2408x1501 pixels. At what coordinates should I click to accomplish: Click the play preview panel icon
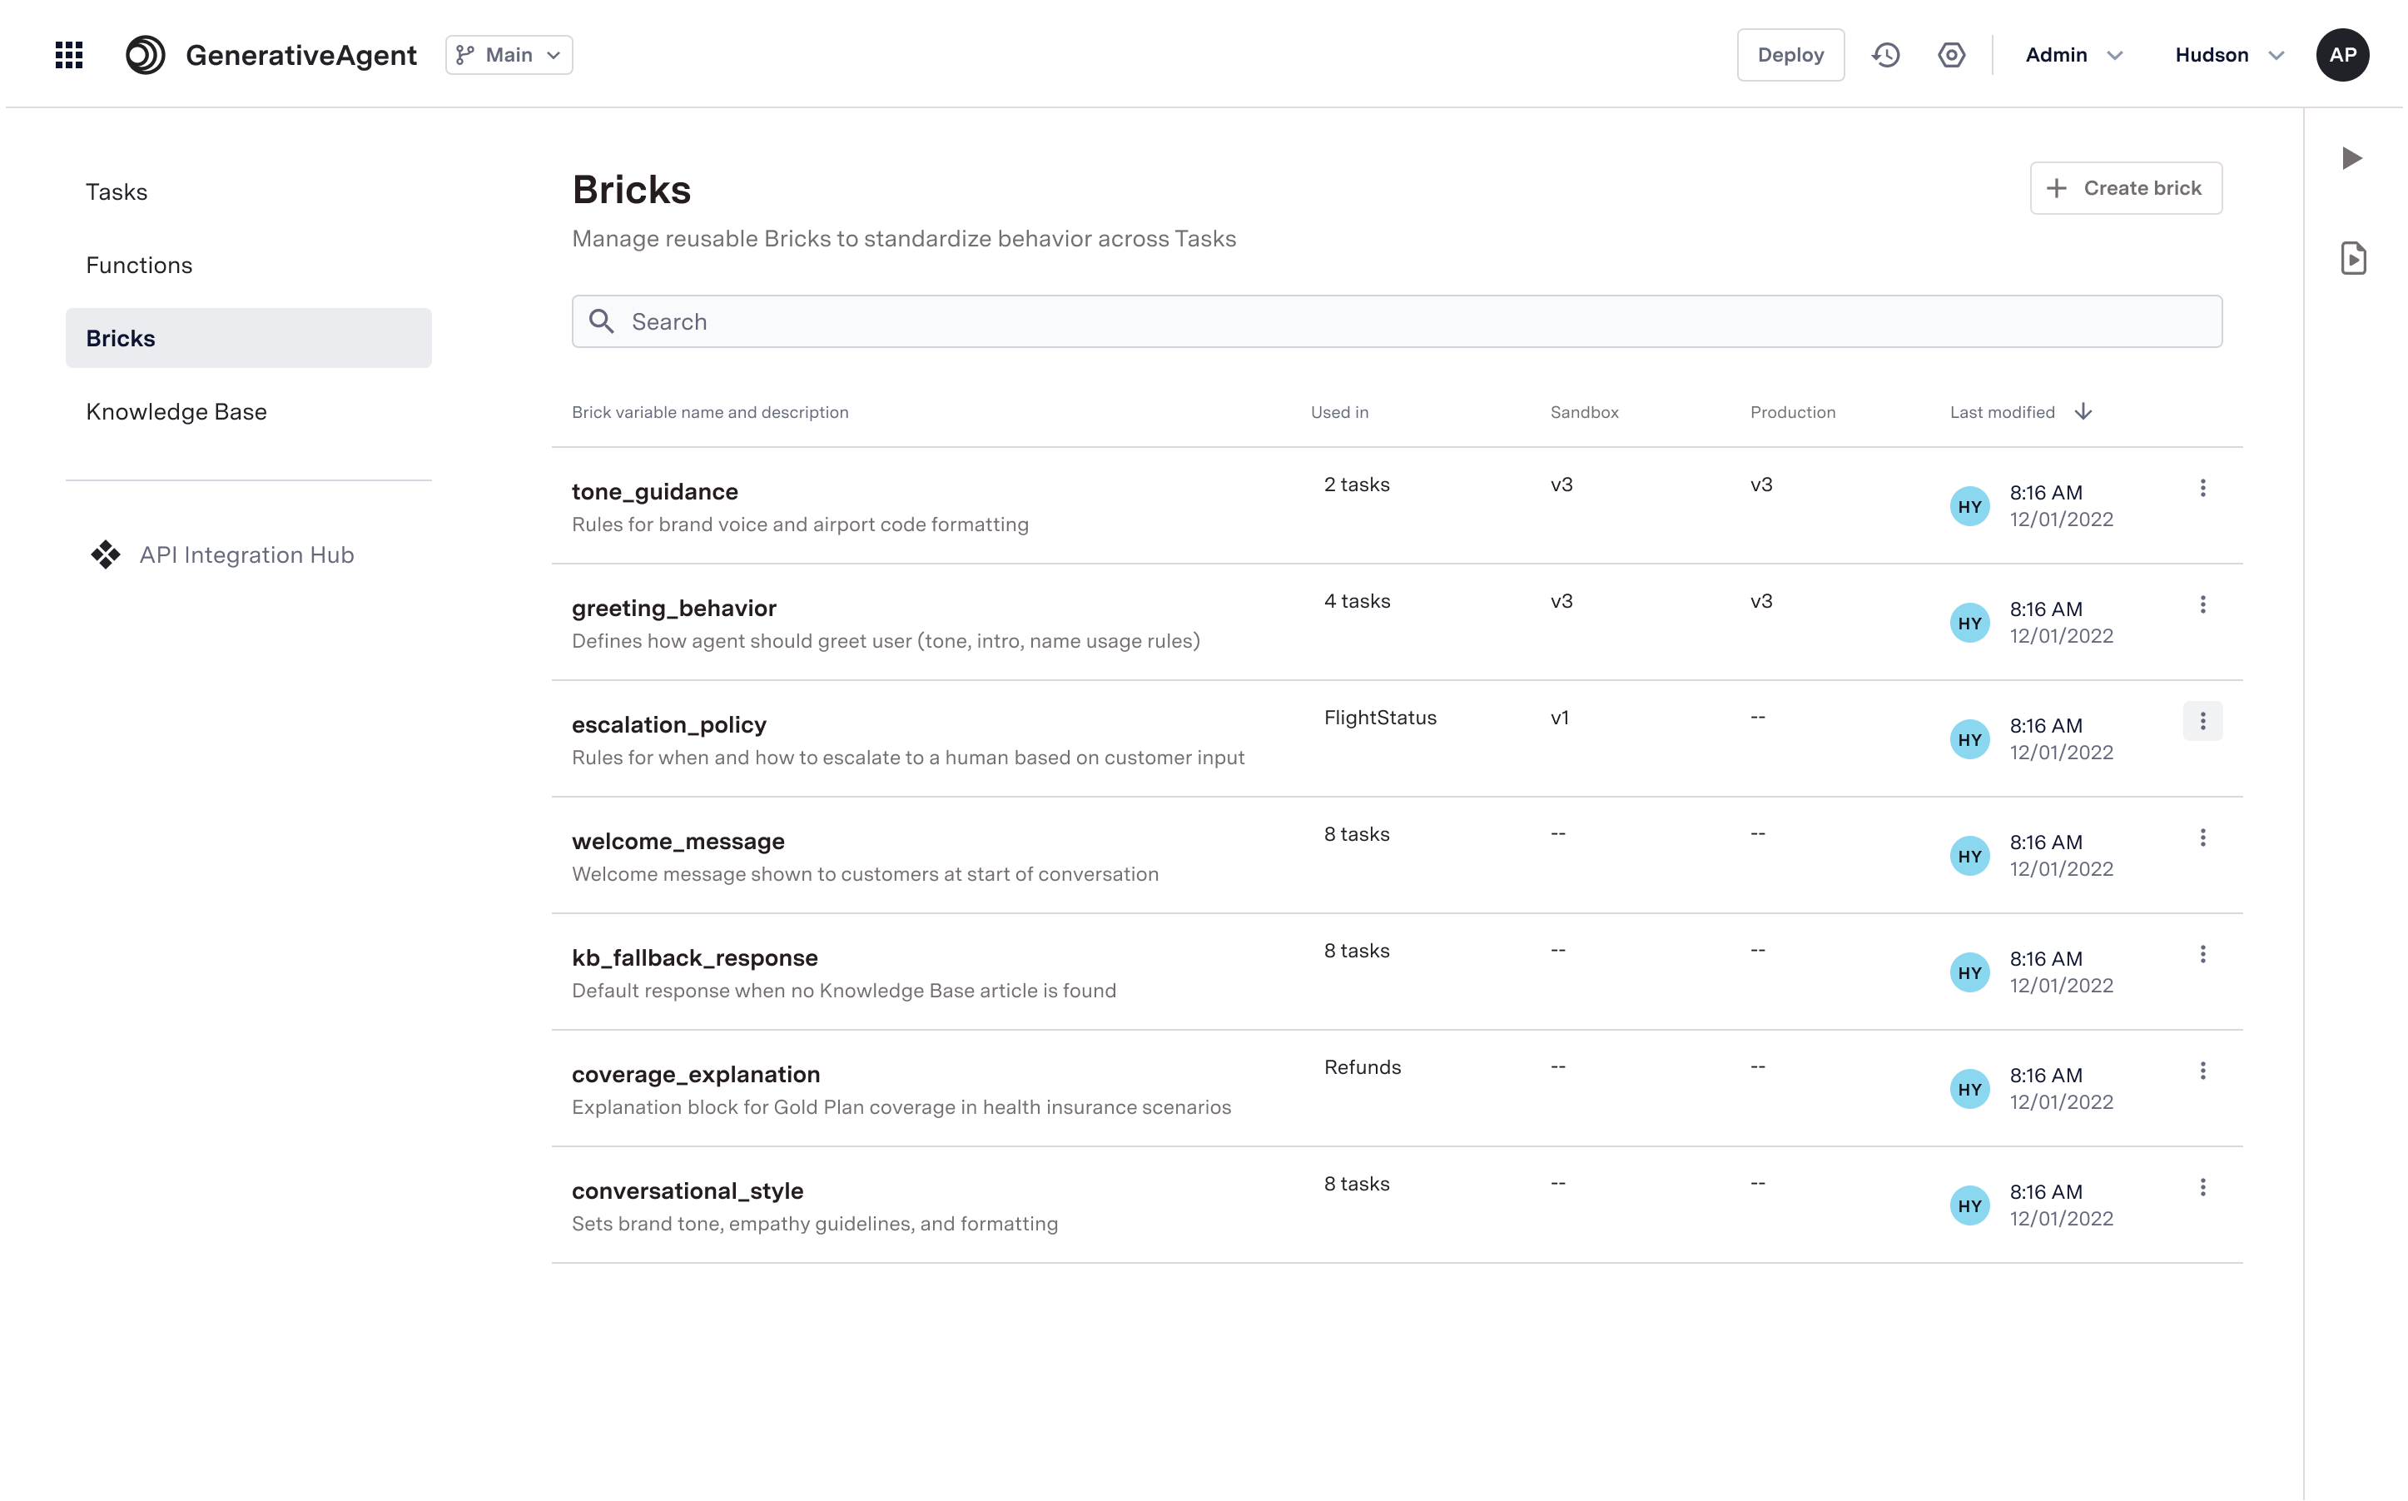click(2351, 159)
